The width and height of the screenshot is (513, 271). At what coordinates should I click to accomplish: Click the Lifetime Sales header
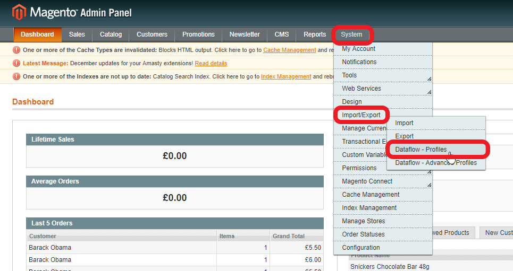[175, 139]
